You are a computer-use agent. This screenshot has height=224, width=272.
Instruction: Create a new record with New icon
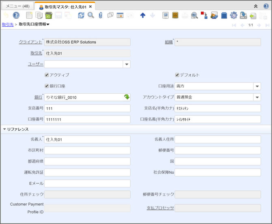pyautogui.click(x=29, y=15)
